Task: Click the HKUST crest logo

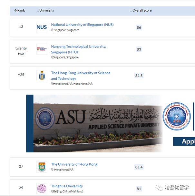Action: pos(42,76)
